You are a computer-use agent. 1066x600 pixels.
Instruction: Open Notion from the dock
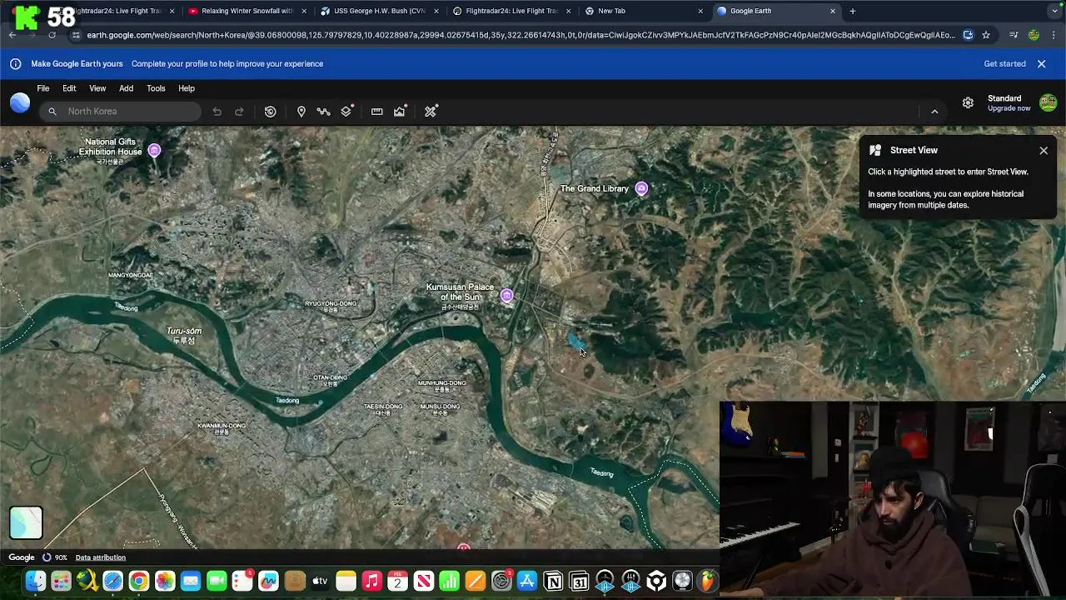click(553, 581)
